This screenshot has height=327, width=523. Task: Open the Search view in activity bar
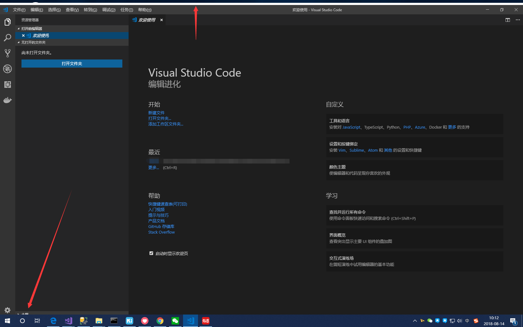click(7, 38)
